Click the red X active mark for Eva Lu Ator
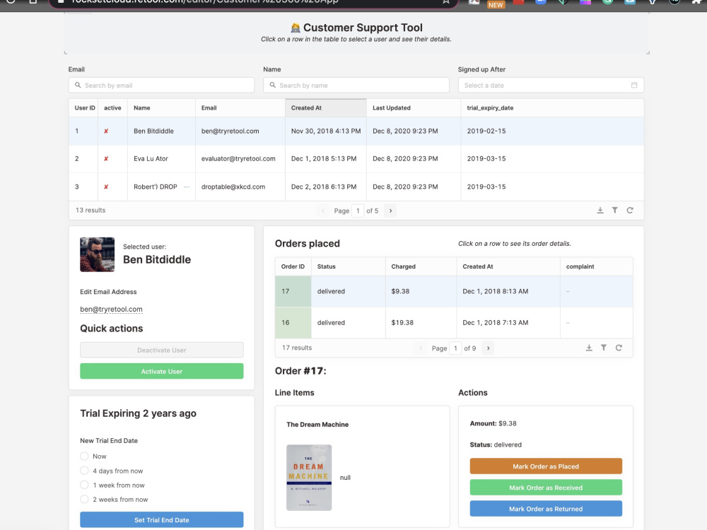 coord(106,158)
